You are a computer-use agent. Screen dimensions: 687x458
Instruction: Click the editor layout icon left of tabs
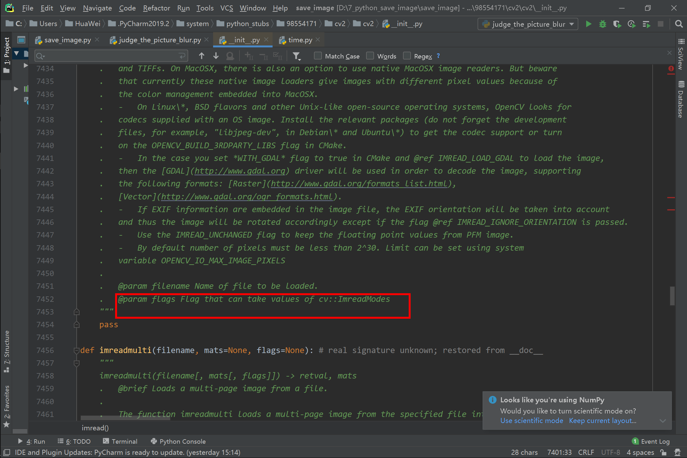pos(21,40)
